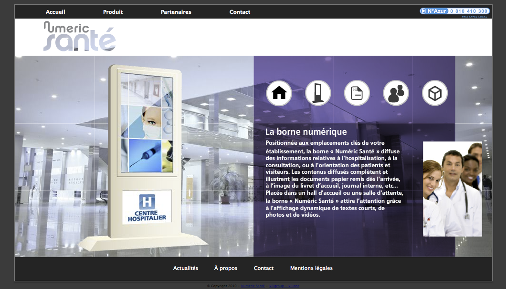The height and width of the screenshot is (289, 506).
Task: Open the Actualités footer link
Action: pos(186,268)
